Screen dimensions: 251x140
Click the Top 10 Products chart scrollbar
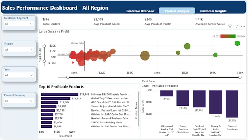tap(138, 109)
